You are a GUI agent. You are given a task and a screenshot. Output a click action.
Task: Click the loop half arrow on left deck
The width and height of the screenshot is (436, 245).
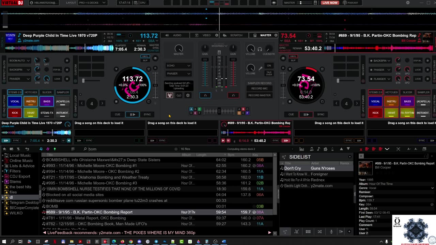coord(82,103)
